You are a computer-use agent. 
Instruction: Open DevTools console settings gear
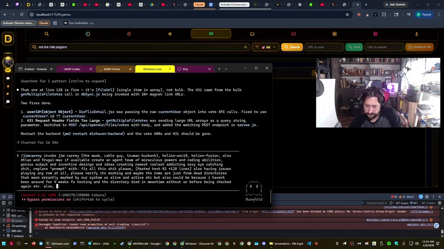[x=439, y=203]
